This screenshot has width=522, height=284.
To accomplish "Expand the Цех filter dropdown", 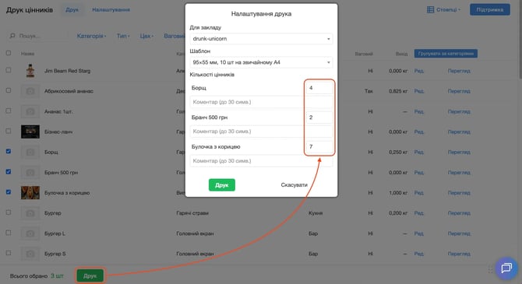I will click(x=146, y=36).
